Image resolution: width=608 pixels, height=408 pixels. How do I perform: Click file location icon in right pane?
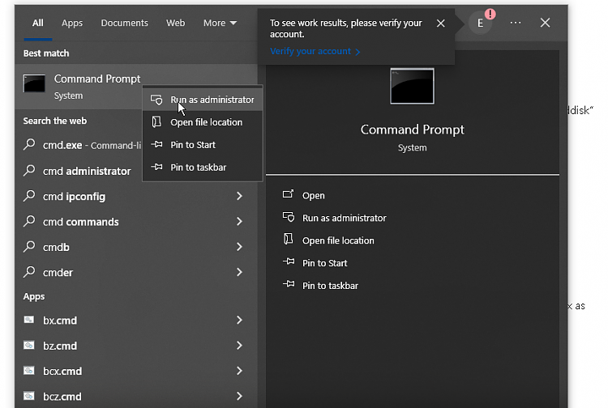[289, 239]
